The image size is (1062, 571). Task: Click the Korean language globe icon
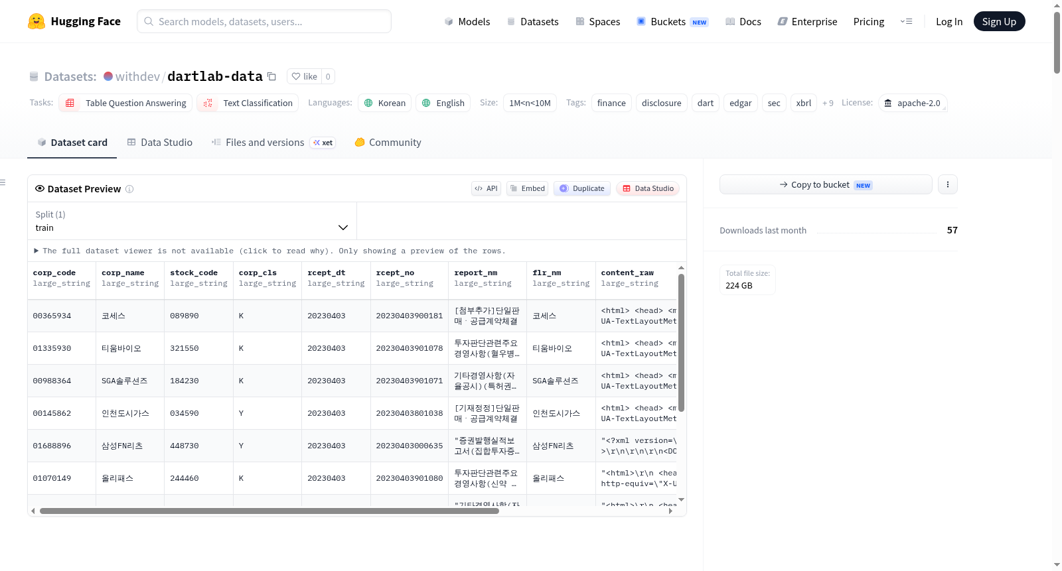pyautogui.click(x=368, y=103)
